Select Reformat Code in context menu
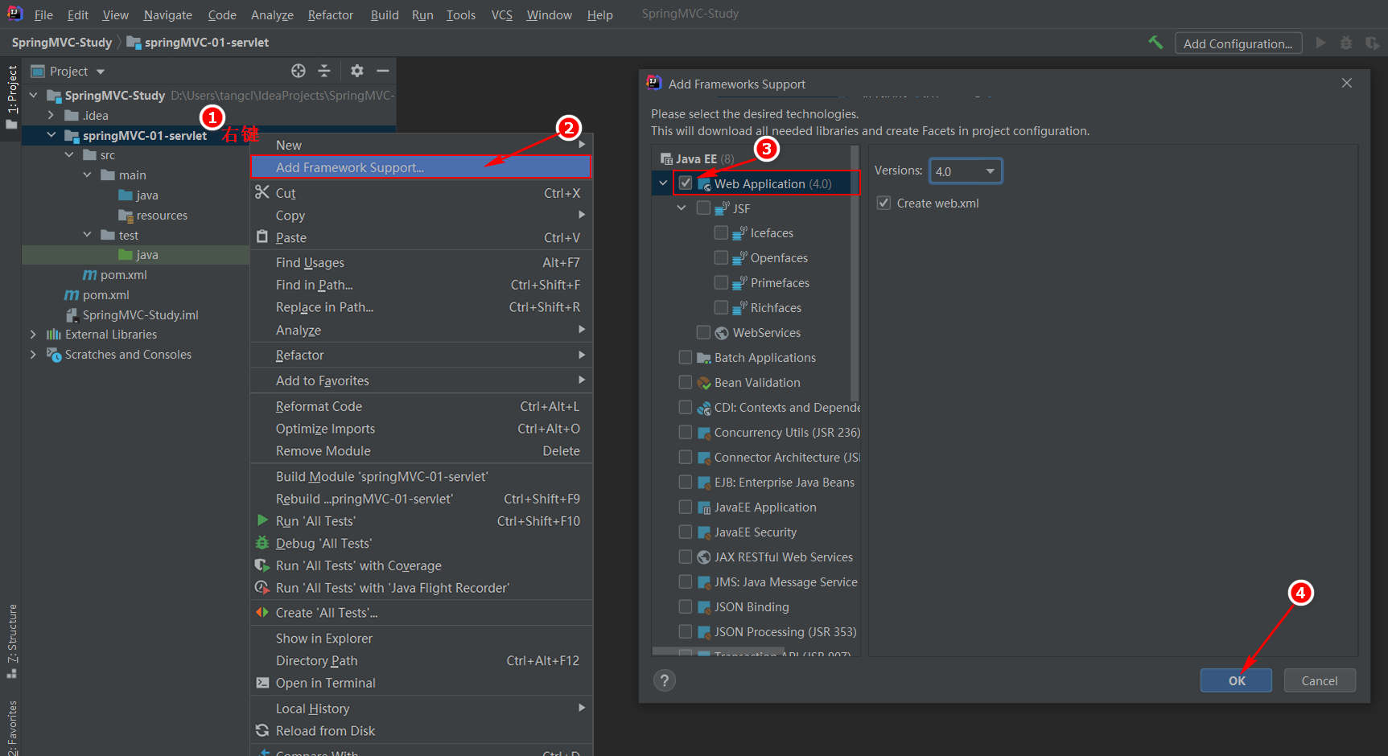The image size is (1388, 756). click(422, 406)
